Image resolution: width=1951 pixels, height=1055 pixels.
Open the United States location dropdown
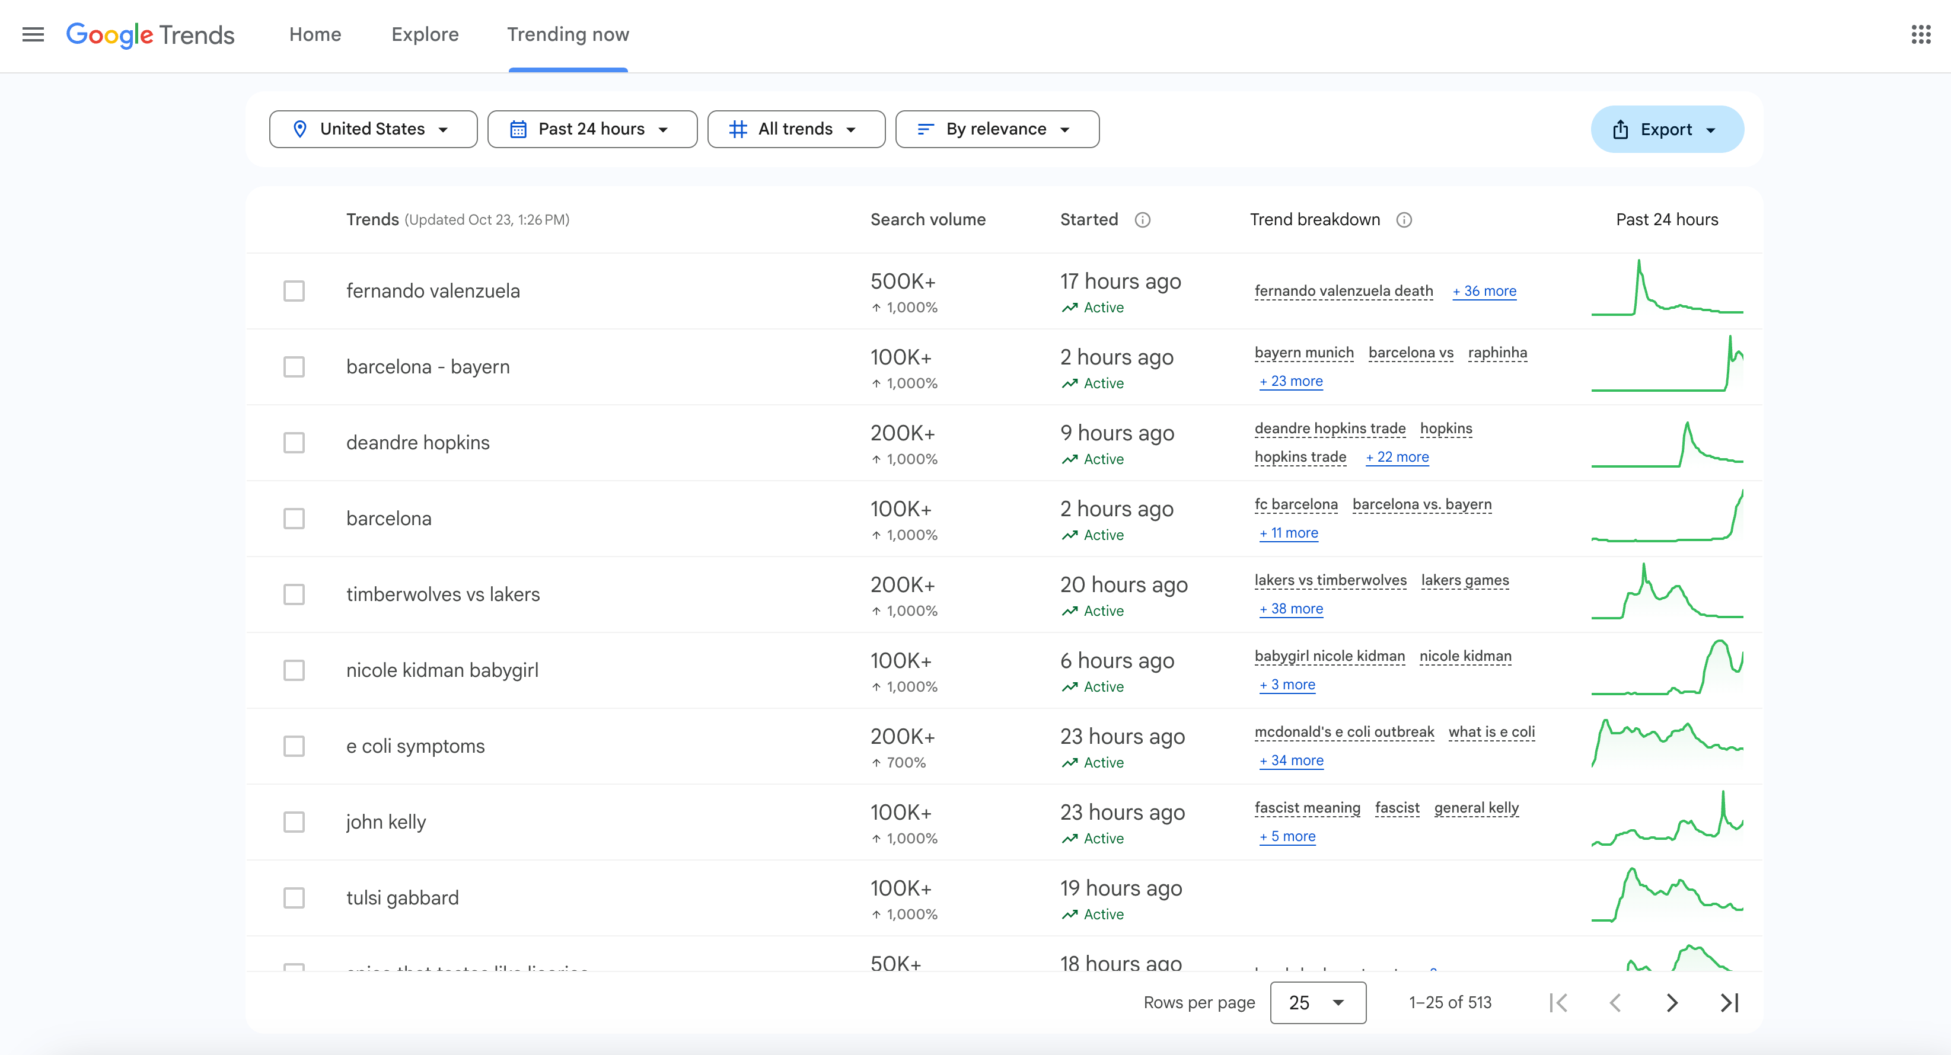tap(374, 129)
